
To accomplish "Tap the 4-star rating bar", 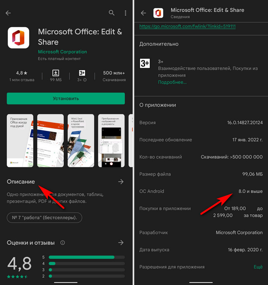I will [x=87, y=263].
